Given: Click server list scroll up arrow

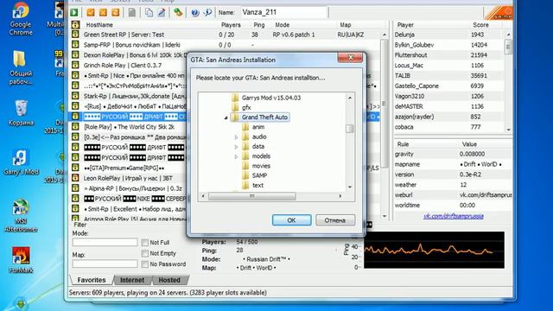Looking at the screenshot, I should pyautogui.click(x=384, y=35).
